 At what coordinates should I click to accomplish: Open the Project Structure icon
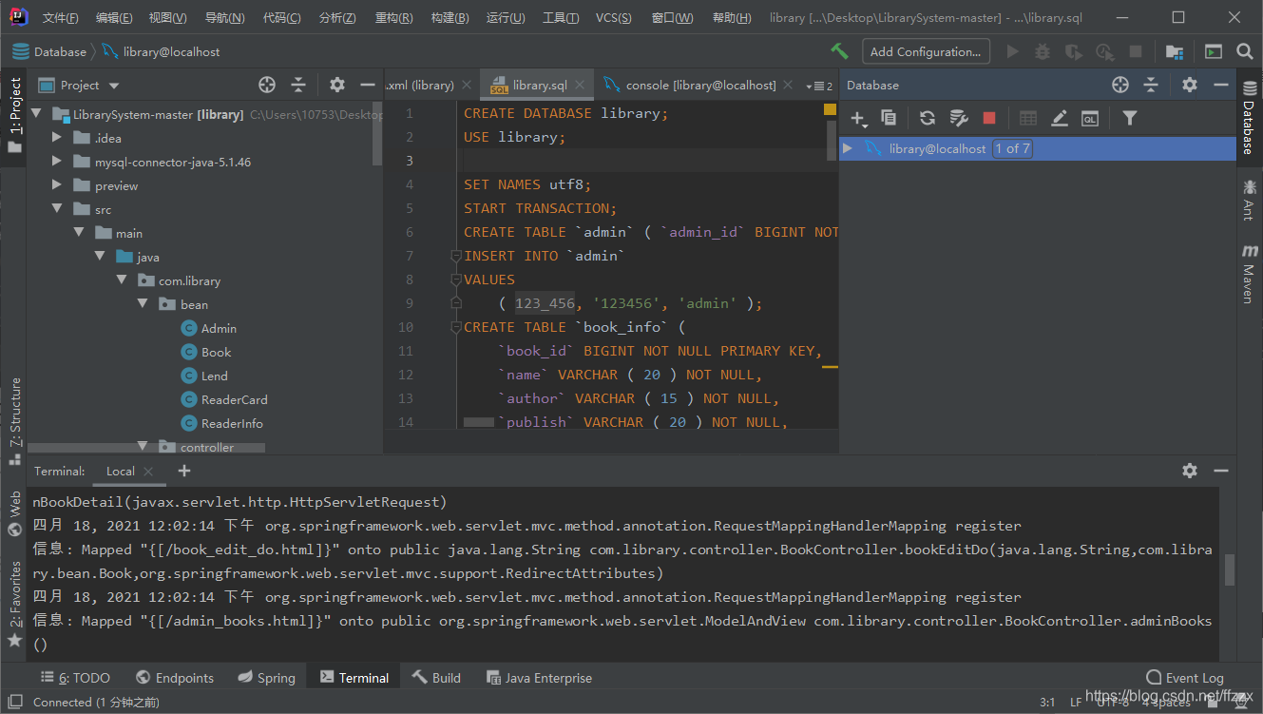1175,51
